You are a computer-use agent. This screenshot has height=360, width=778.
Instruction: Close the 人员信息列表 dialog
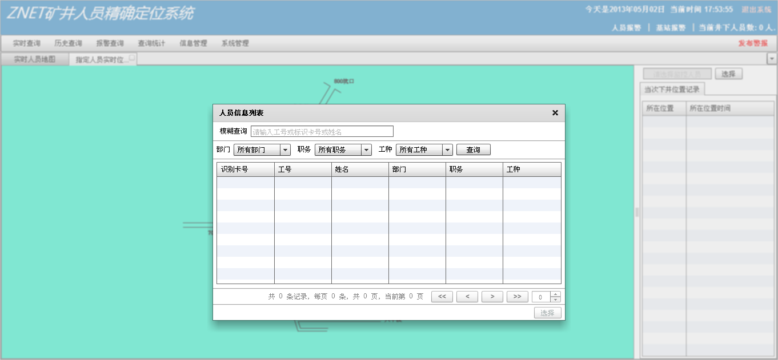coord(555,113)
